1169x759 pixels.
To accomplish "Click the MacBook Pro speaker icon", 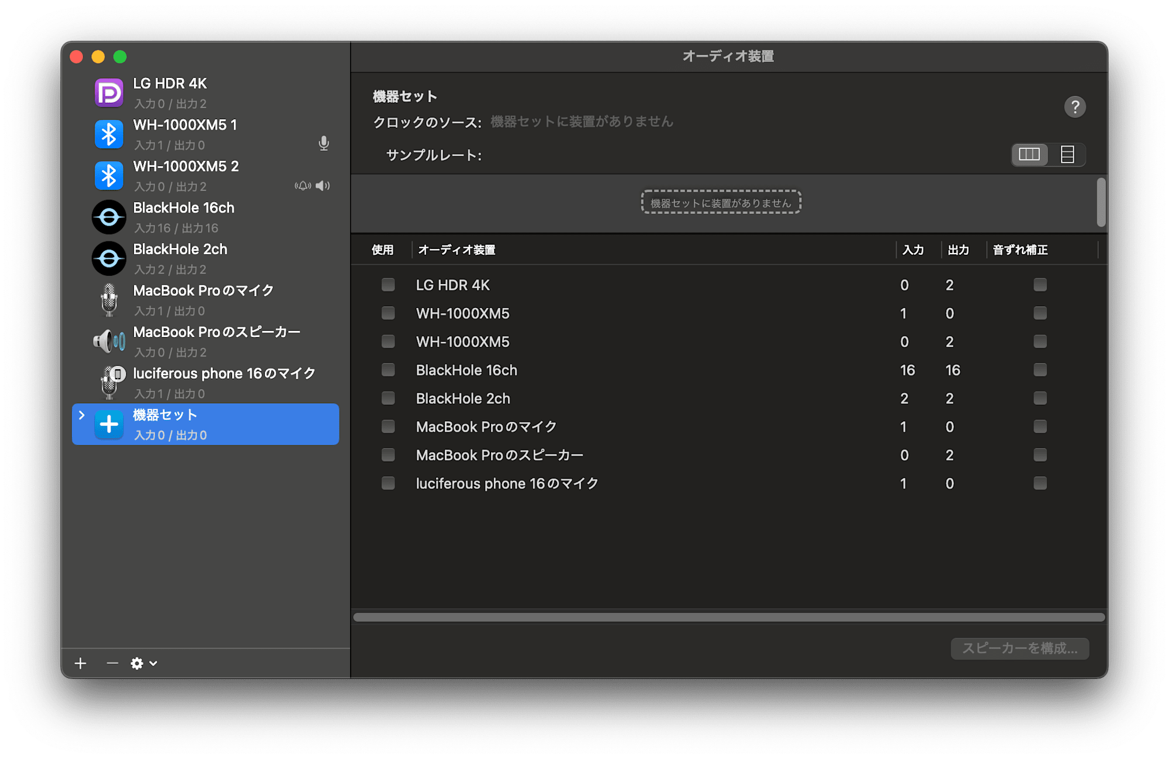I will (x=109, y=341).
